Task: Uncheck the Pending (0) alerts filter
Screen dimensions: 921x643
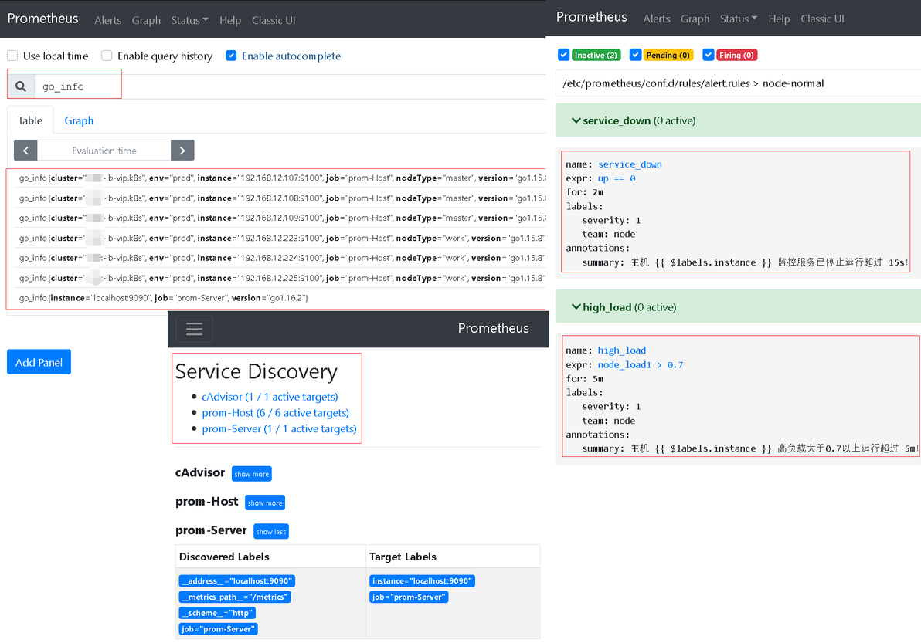Action: (635, 55)
